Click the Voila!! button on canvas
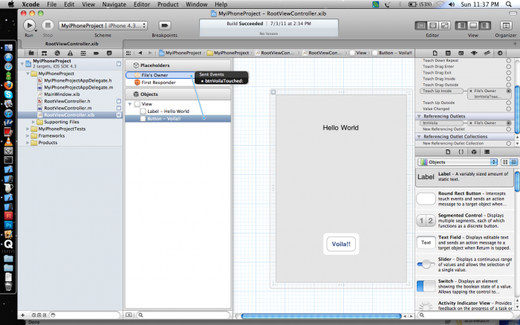 pos(341,244)
